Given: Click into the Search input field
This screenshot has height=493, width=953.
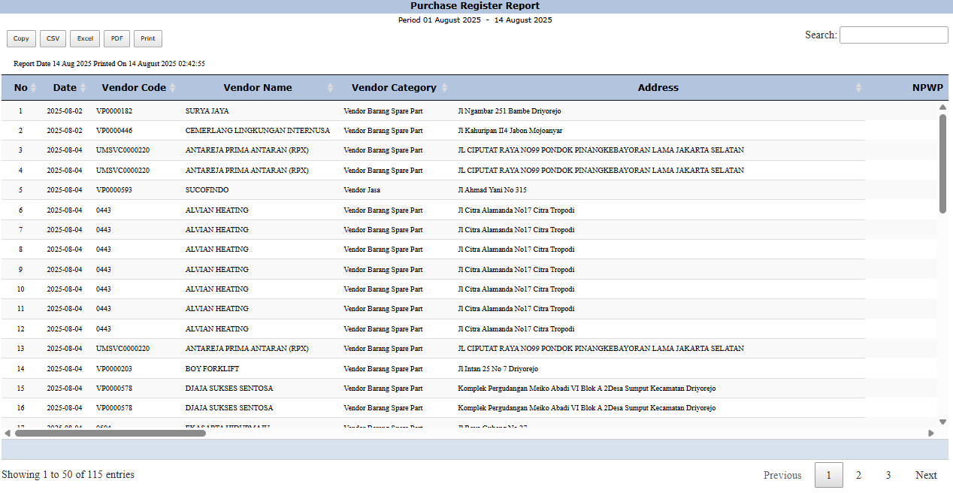Looking at the screenshot, I should pyautogui.click(x=894, y=35).
